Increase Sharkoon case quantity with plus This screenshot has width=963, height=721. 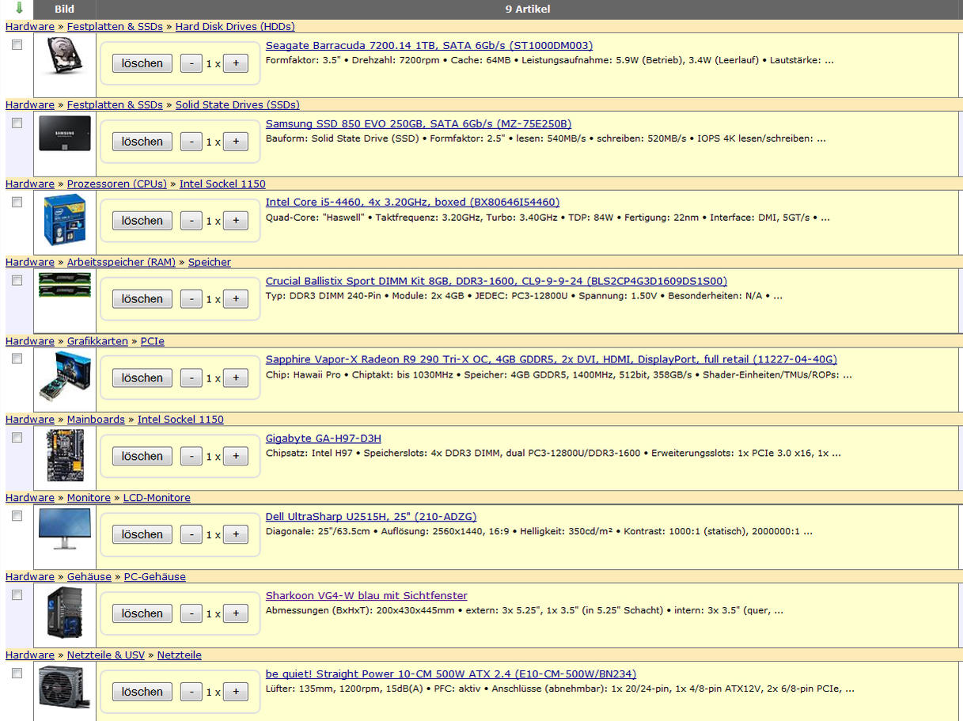point(236,613)
